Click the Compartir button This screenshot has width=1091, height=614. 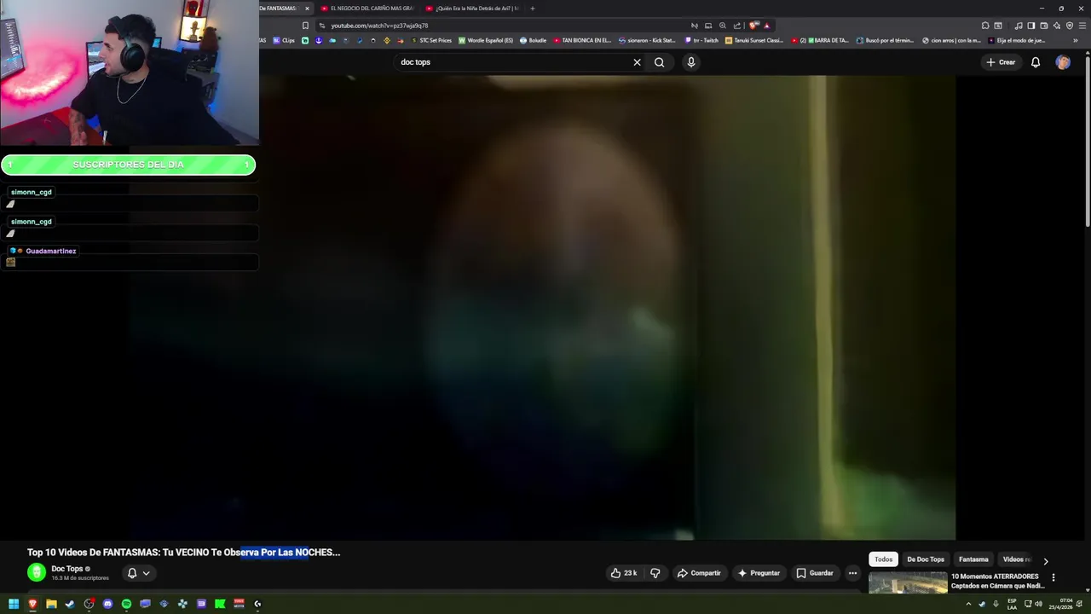(x=699, y=573)
